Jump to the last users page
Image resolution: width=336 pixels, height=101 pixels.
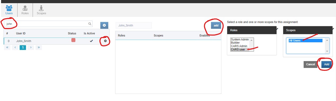[x=39, y=48]
